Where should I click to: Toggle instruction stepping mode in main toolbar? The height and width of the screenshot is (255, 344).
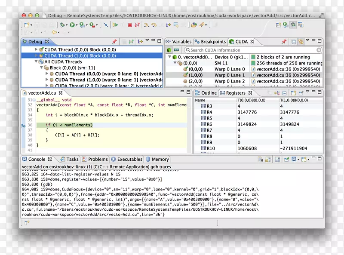click(168, 25)
